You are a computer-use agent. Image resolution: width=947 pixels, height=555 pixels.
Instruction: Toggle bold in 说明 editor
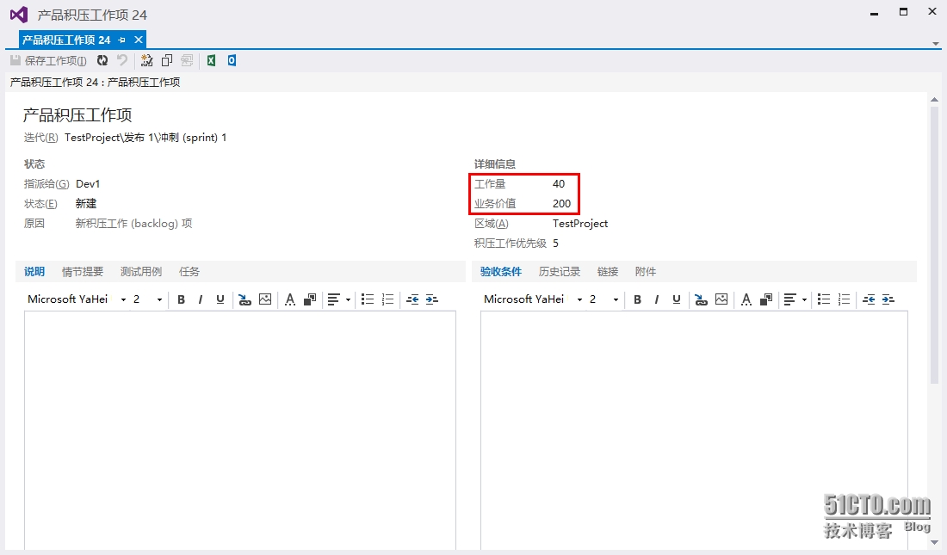tap(181, 299)
